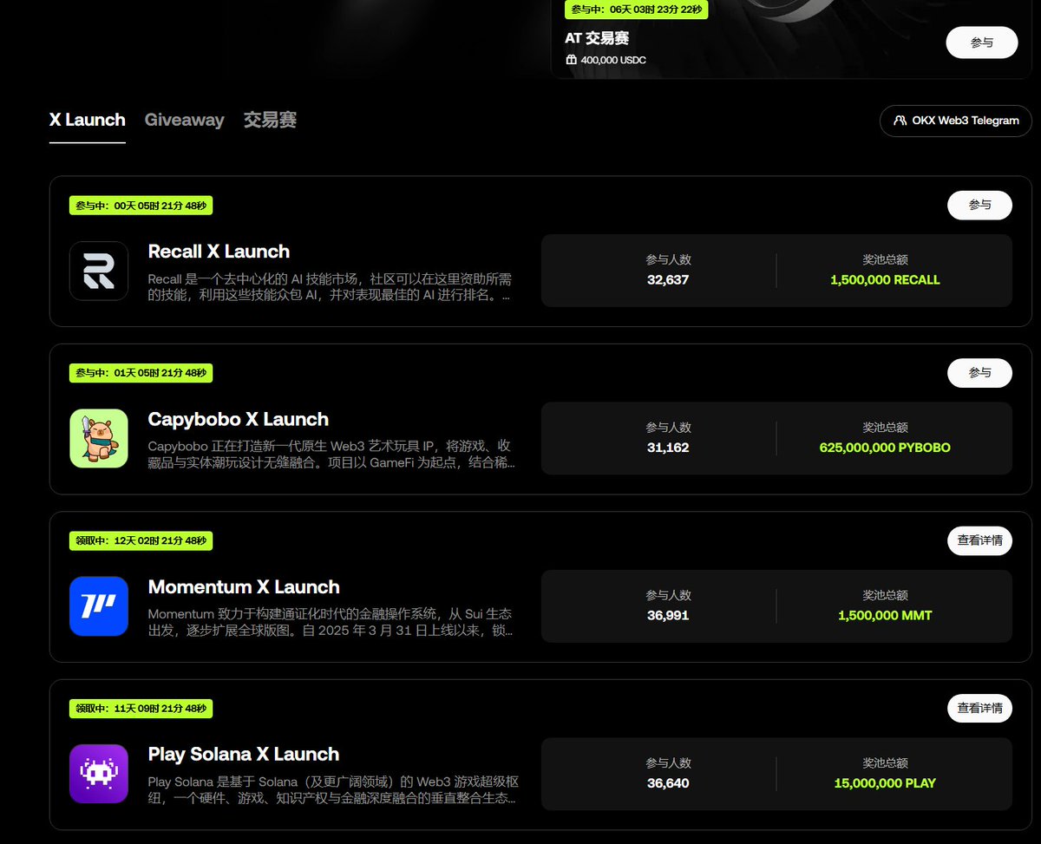Open the Play Solana X Launch title

click(x=244, y=754)
